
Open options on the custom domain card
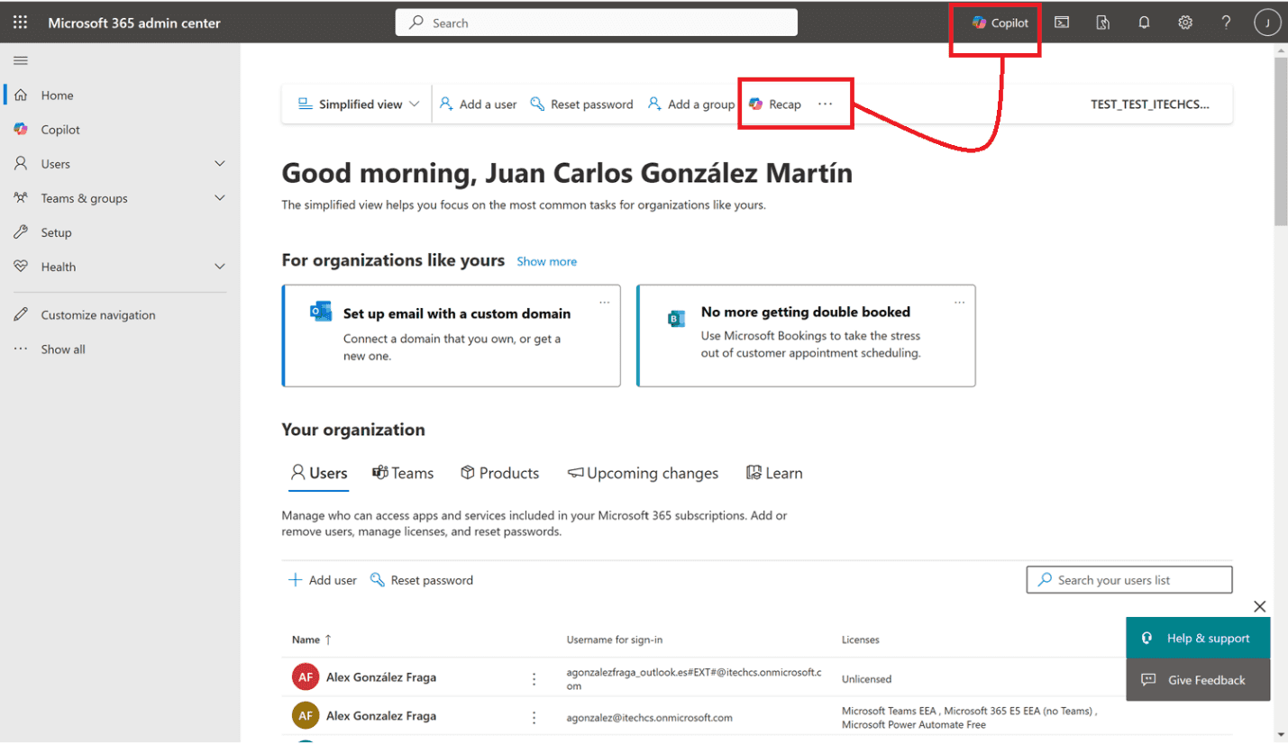(604, 302)
